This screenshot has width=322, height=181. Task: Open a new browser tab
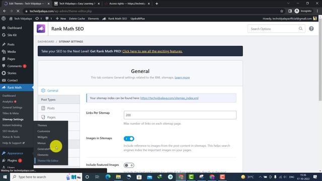[156, 4]
